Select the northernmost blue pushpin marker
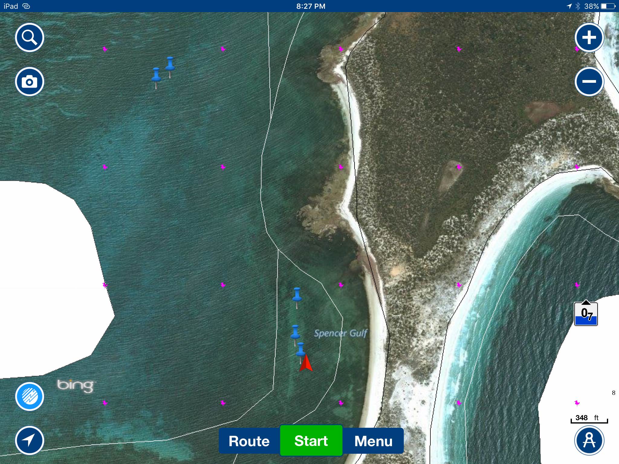The height and width of the screenshot is (464, 619). pyautogui.click(x=170, y=64)
